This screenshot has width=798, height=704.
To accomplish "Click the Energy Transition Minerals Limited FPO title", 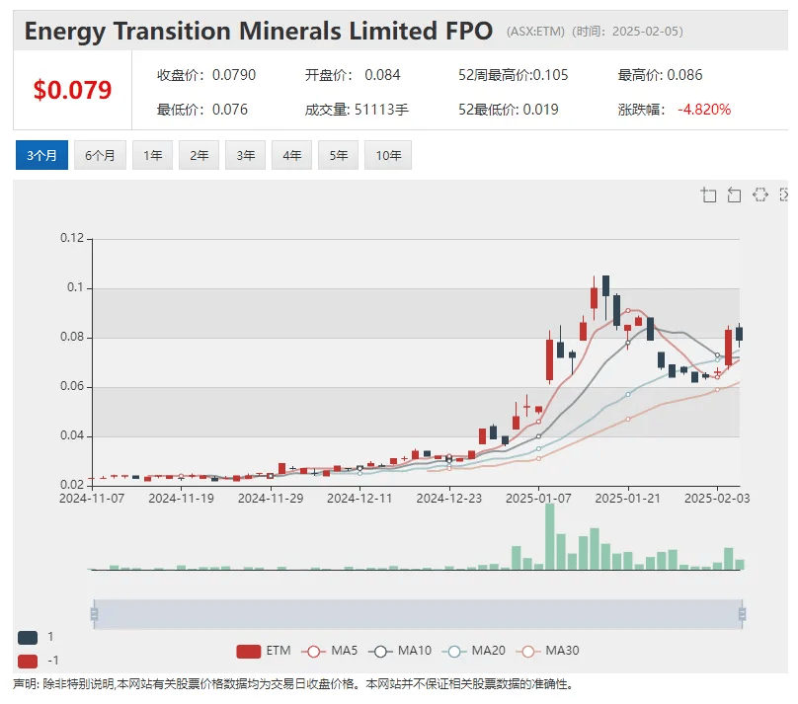I will click(259, 31).
